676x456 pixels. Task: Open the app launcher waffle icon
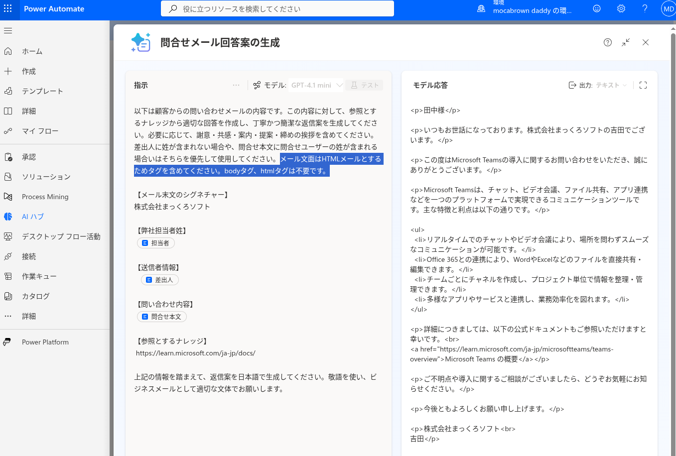click(x=8, y=9)
